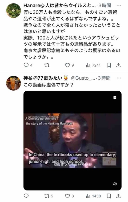This screenshot has width=128, height=202.
Task: Share Hanare's post
Action: [x=118, y=65]
